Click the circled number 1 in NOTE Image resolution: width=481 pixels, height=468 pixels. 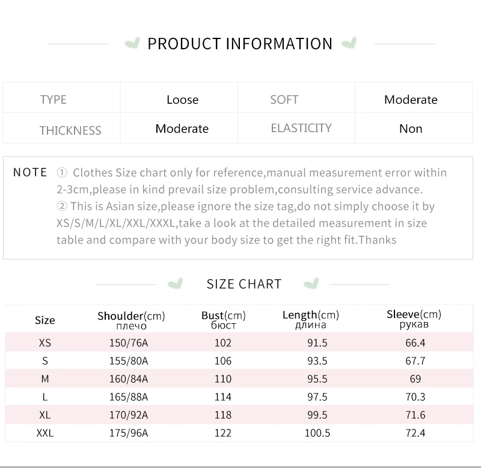(x=62, y=172)
